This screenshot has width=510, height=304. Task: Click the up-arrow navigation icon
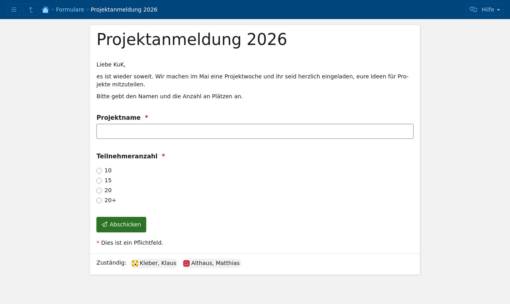31,10
